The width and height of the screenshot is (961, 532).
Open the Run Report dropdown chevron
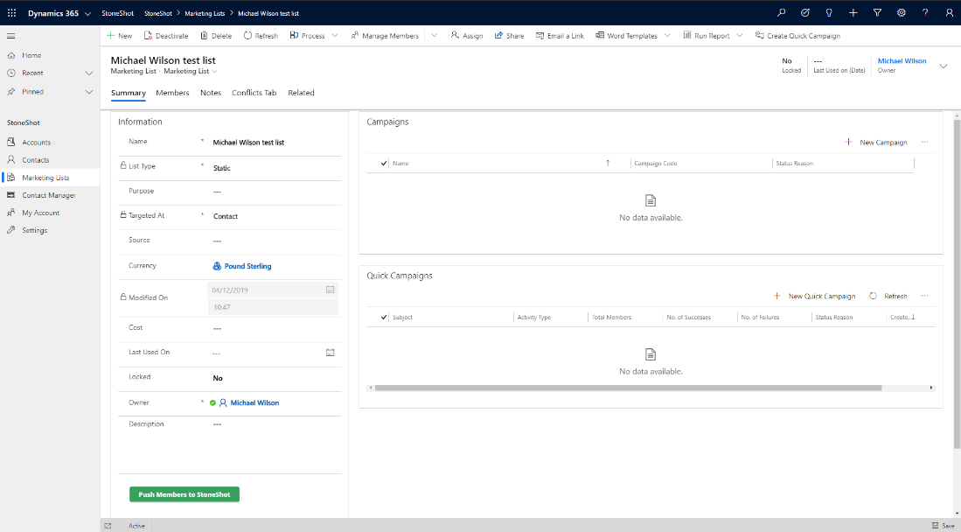(x=740, y=36)
